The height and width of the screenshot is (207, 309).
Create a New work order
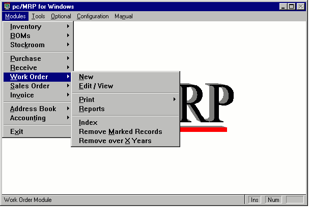[126, 77]
